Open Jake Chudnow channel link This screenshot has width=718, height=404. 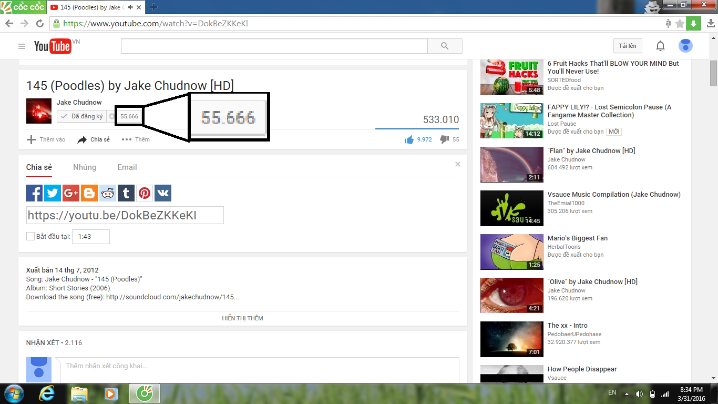pyautogui.click(x=79, y=102)
